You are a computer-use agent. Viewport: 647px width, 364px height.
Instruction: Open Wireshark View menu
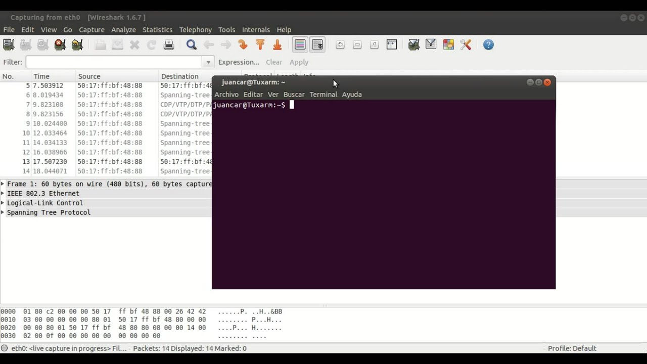[x=49, y=30]
